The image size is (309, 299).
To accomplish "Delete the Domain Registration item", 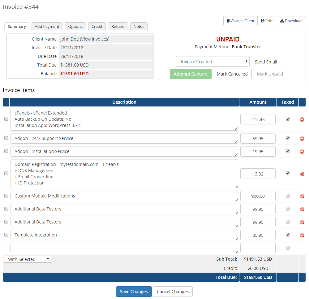I will 302,174.
